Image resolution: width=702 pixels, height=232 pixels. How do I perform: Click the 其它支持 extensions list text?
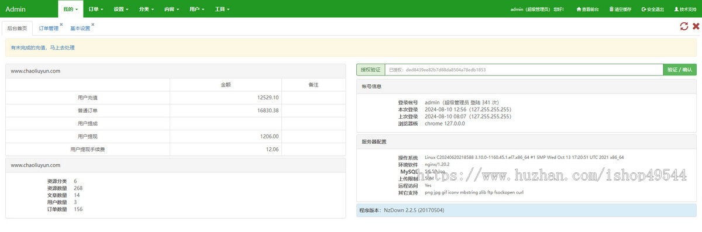coord(474,193)
